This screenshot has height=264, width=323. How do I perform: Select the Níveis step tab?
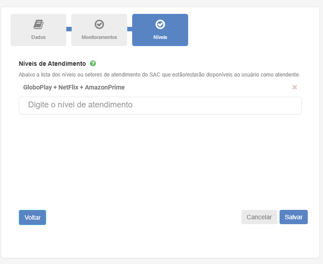click(160, 30)
